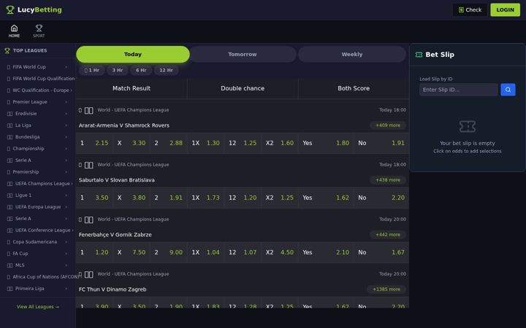Open UEFA Conference League in sidebar
The image size is (526, 328).
[x=37, y=230]
